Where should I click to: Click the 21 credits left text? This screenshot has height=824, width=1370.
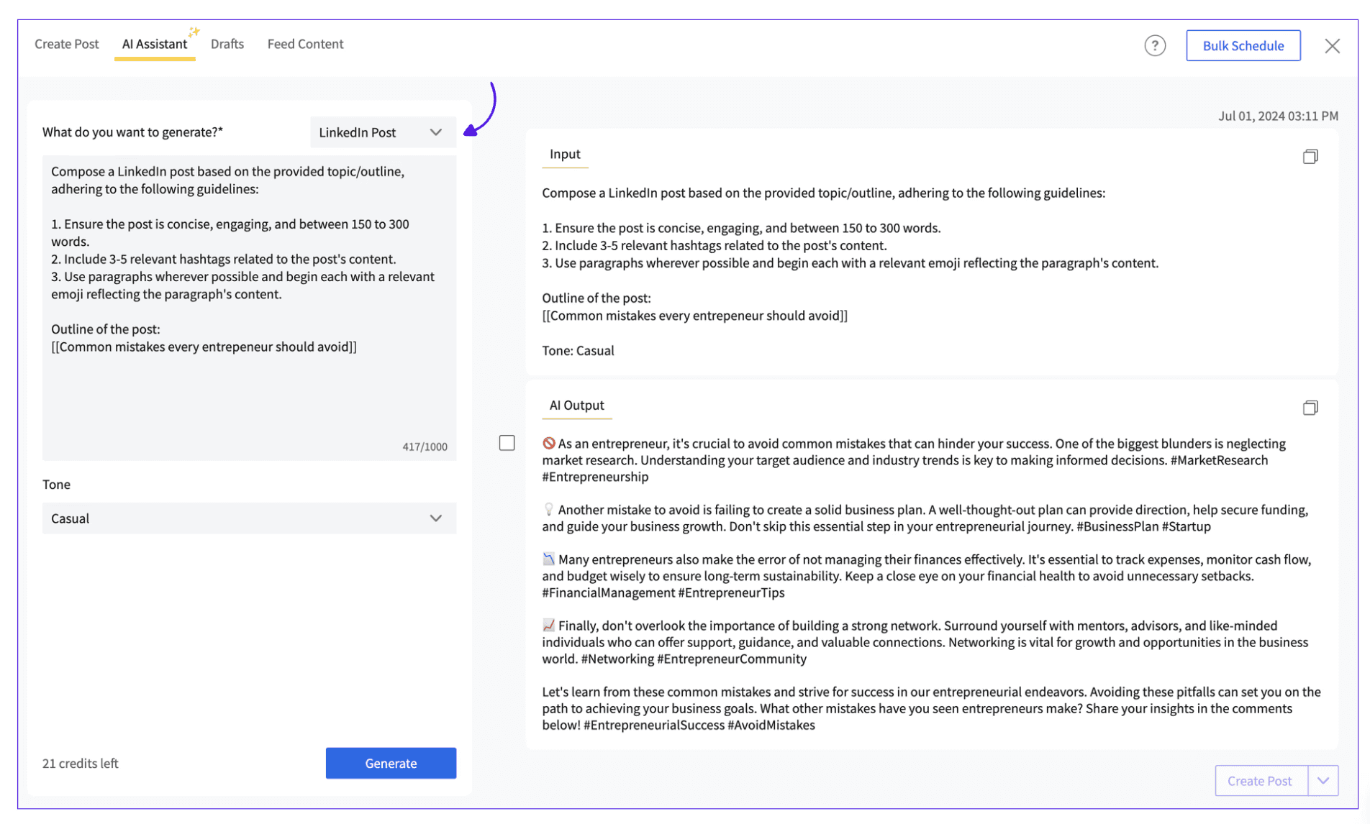[80, 763]
